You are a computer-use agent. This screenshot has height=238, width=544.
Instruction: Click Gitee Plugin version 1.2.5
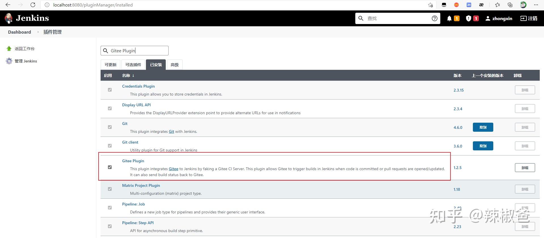click(457, 168)
